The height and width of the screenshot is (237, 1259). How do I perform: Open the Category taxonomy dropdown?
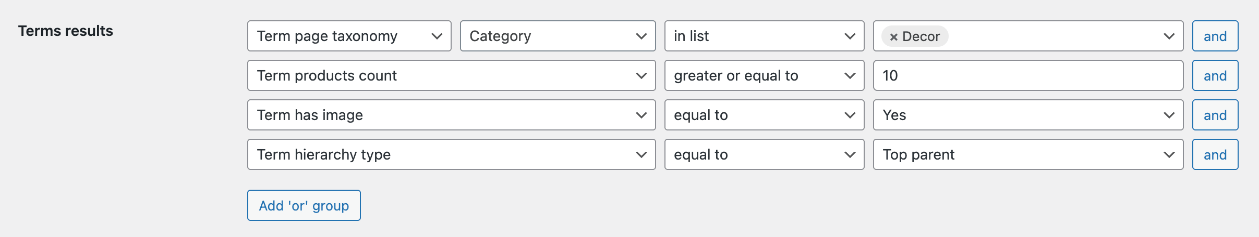pos(557,36)
